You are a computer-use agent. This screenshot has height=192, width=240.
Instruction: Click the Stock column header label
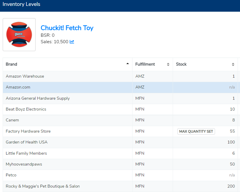(181, 64)
